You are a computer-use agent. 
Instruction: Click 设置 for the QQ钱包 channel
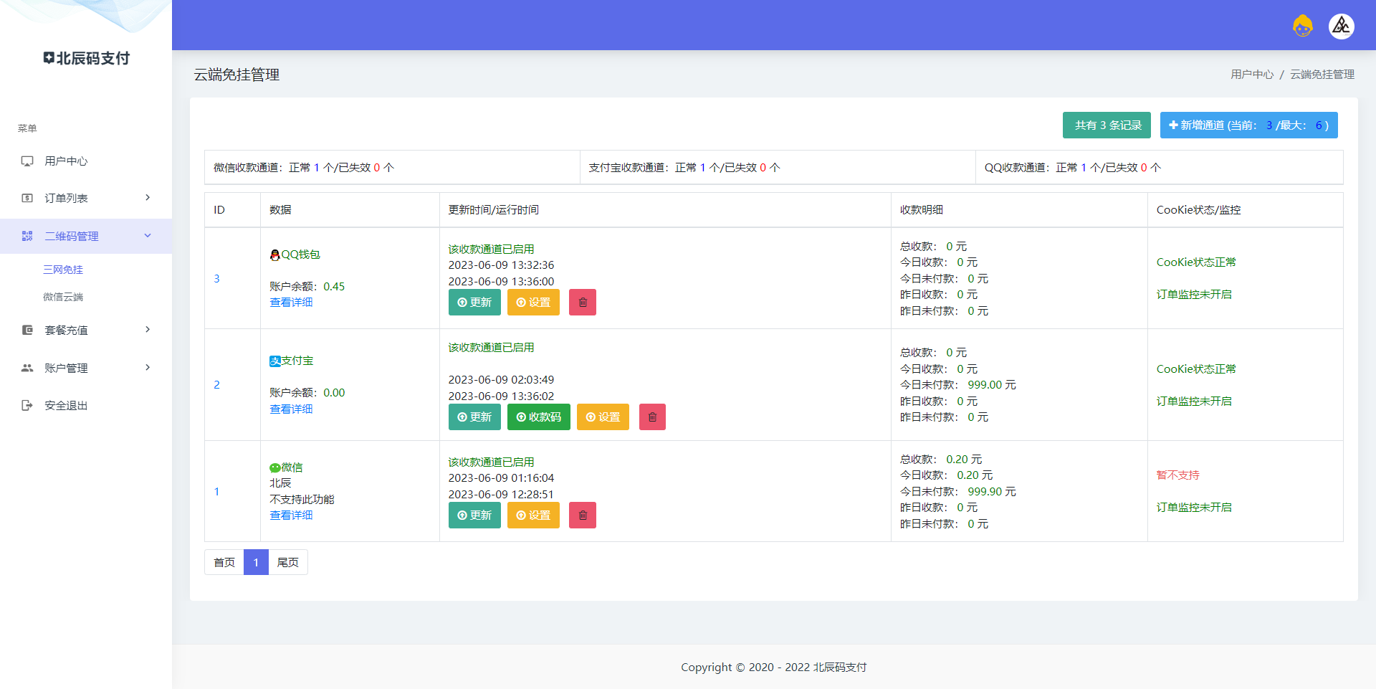533,303
